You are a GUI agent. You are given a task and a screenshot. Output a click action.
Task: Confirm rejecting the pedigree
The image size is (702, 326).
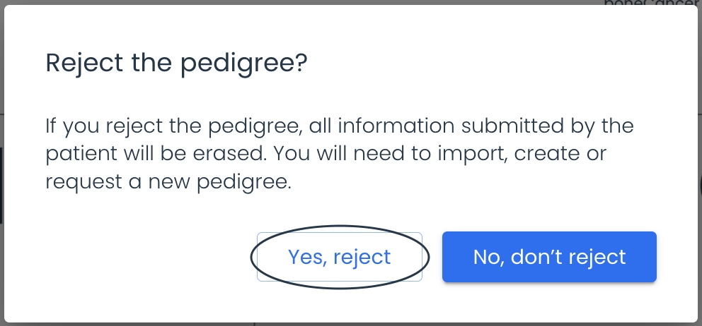[x=340, y=257]
